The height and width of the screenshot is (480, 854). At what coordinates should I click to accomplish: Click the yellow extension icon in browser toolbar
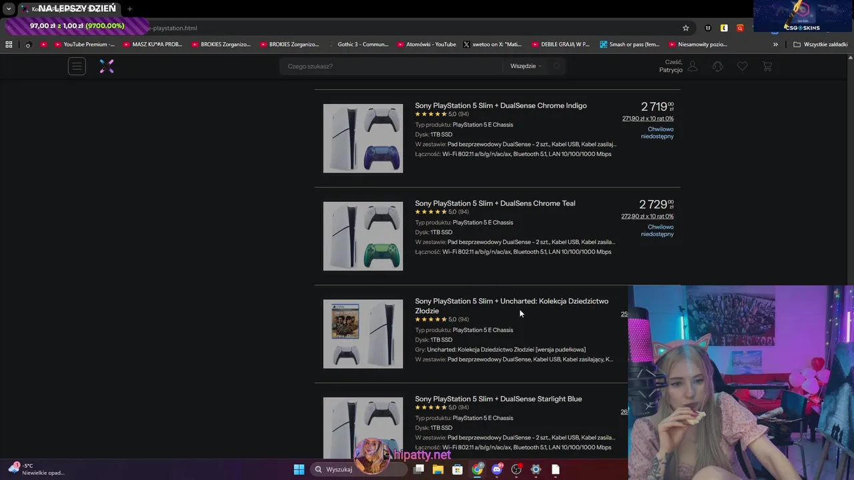click(724, 28)
